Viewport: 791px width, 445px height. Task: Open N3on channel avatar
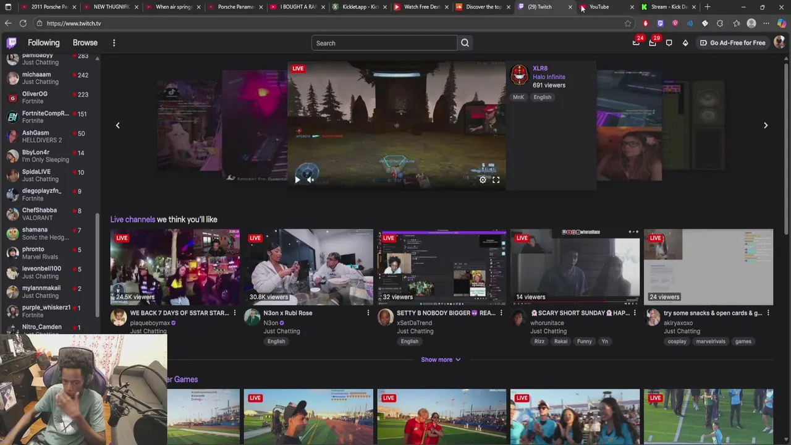click(x=252, y=318)
